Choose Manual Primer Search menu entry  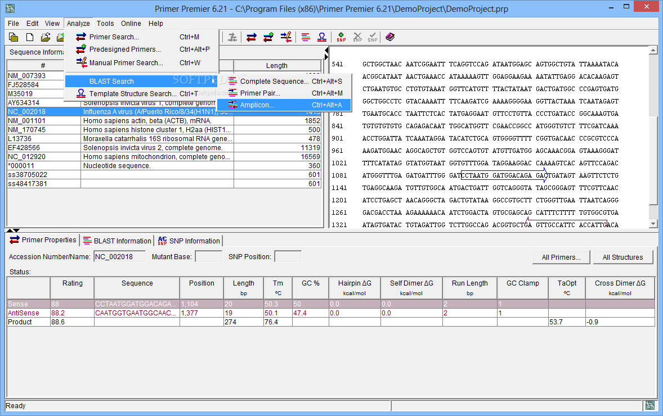[141, 62]
